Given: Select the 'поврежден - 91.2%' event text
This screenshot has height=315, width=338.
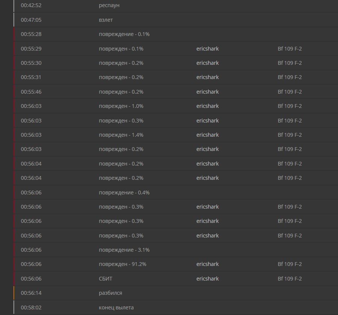Looking at the screenshot, I should (x=123, y=264).
